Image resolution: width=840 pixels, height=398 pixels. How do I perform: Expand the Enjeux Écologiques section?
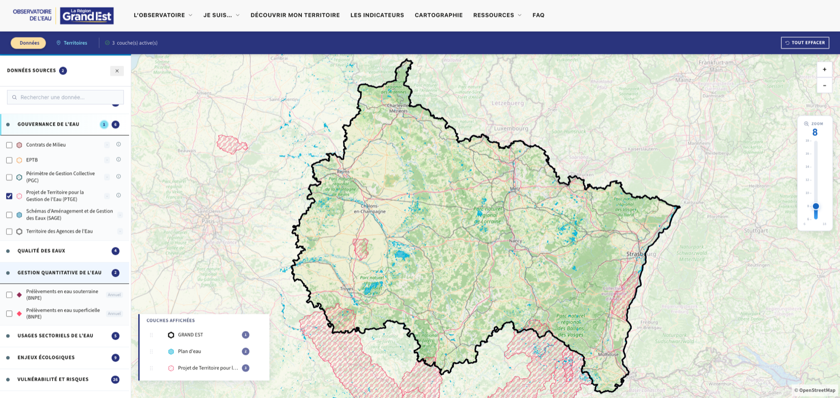click(x=64, y=358)
